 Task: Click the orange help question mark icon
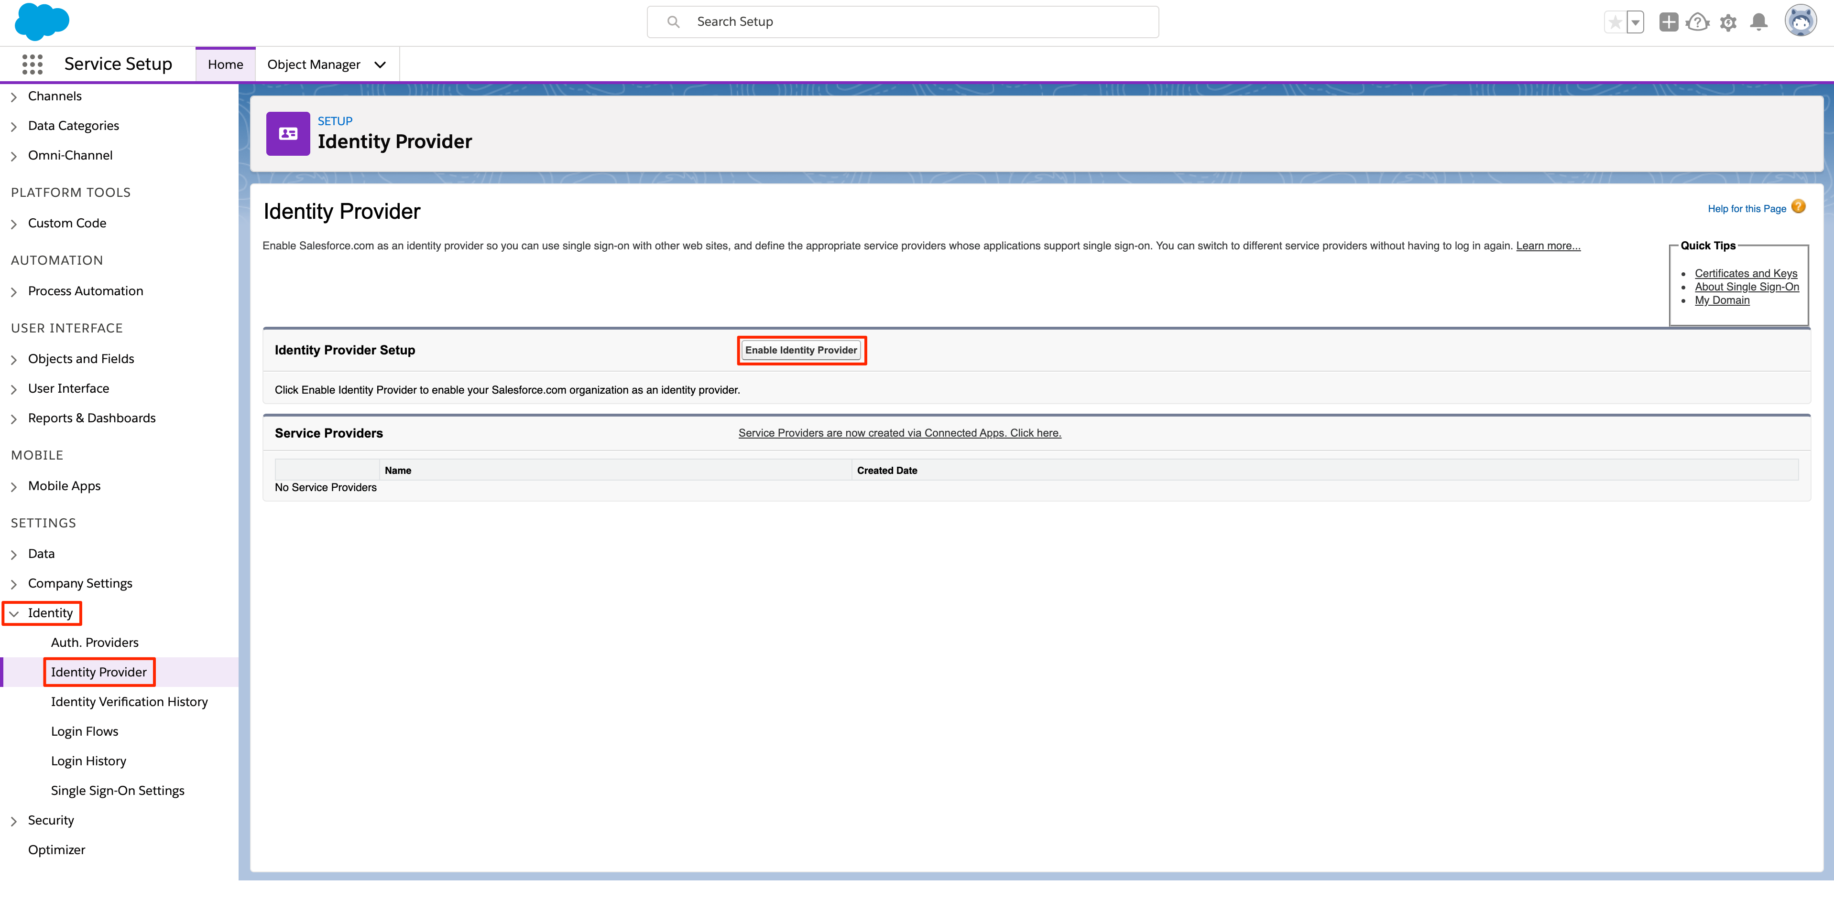coord(1799,206)
